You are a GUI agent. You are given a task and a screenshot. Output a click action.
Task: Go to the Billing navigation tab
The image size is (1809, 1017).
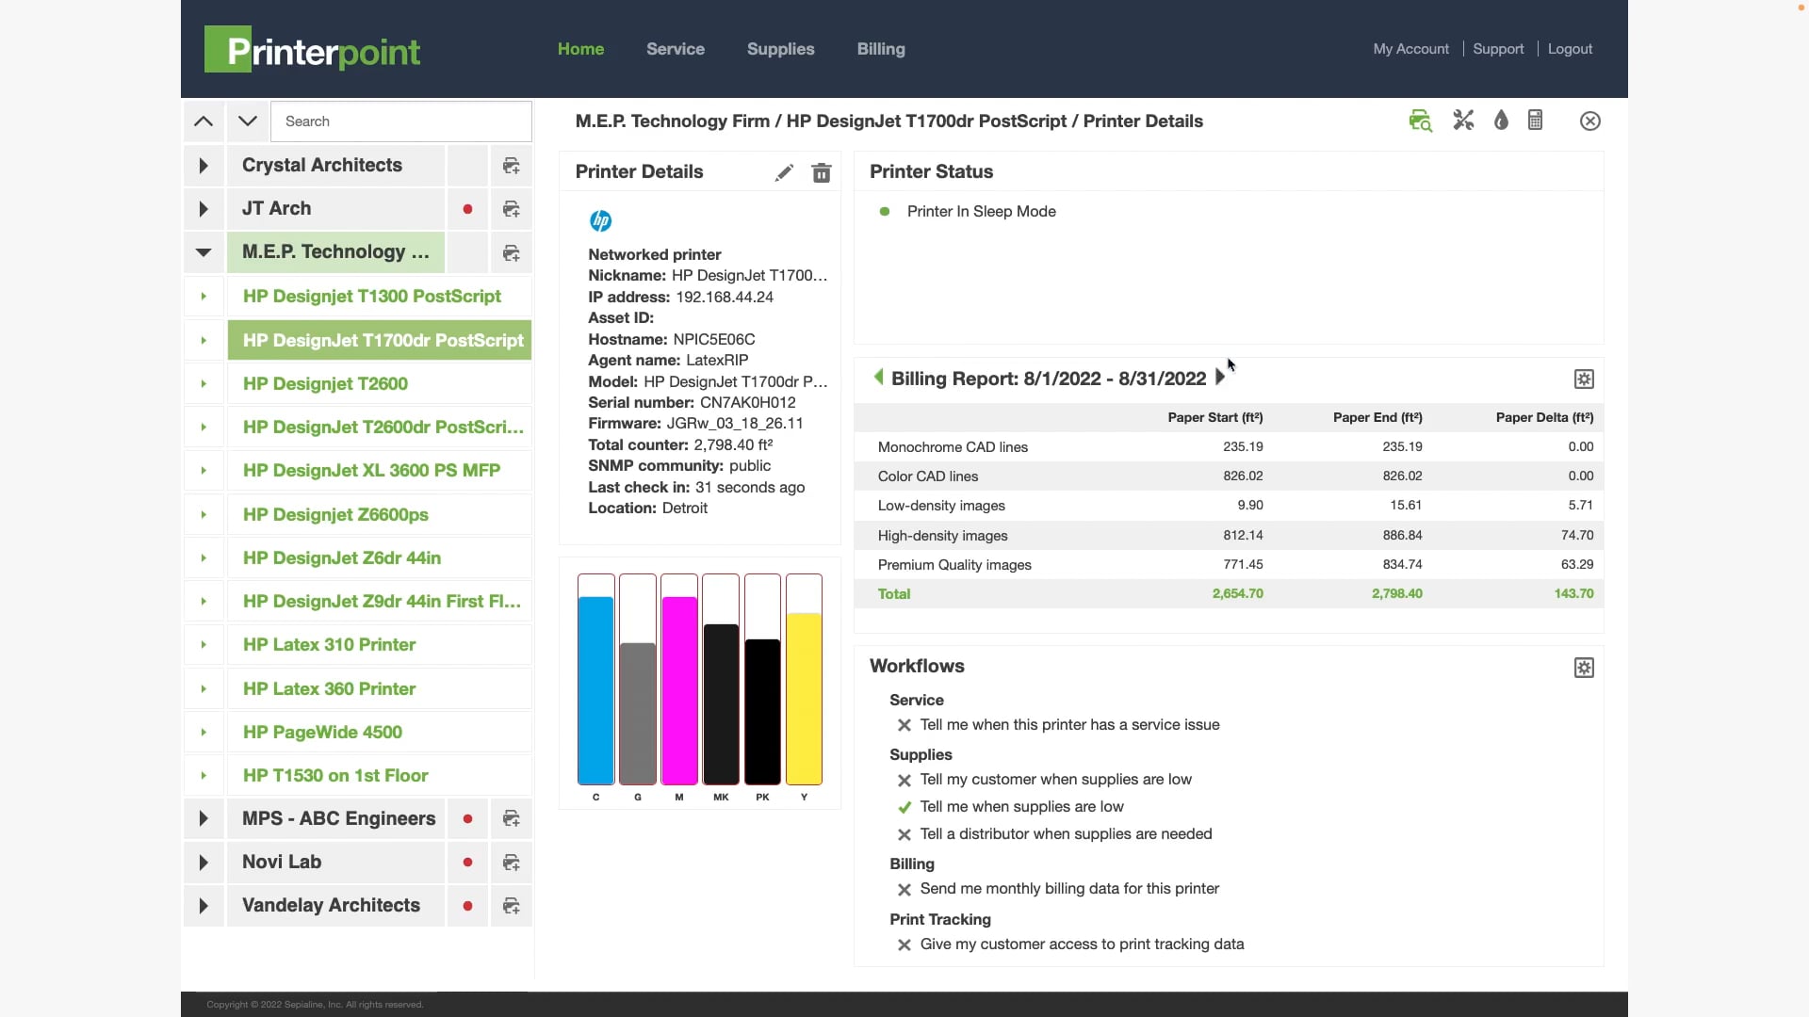[x=881, y=49]
